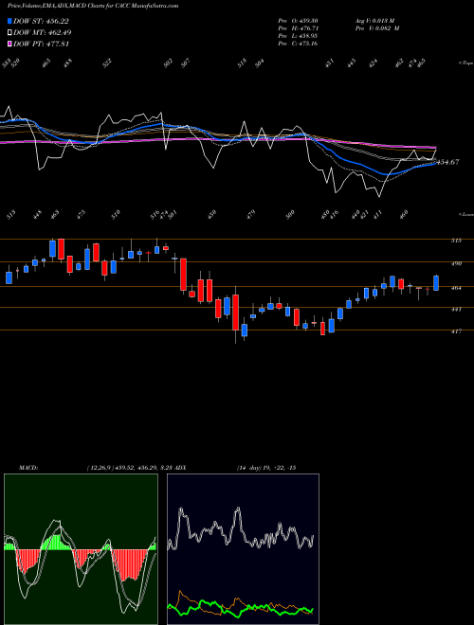Click the blue DOW ST legend swatch
474x625 pixels.
(x=9, y=21)
